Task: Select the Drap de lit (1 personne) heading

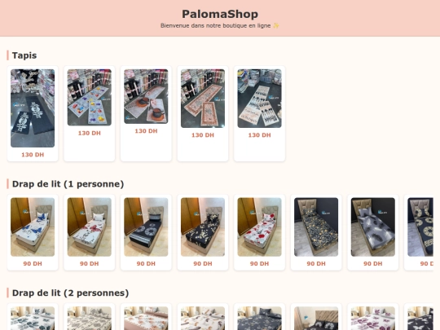Action: pos(68,184)
